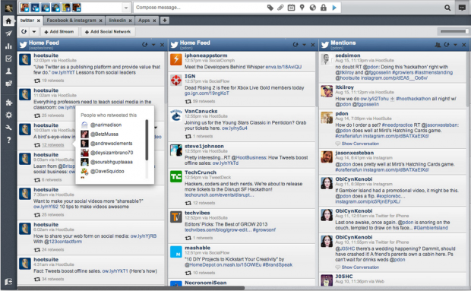Switch to the twitter tab
This screenshot has height=291, width=471.
click(27, 21)
